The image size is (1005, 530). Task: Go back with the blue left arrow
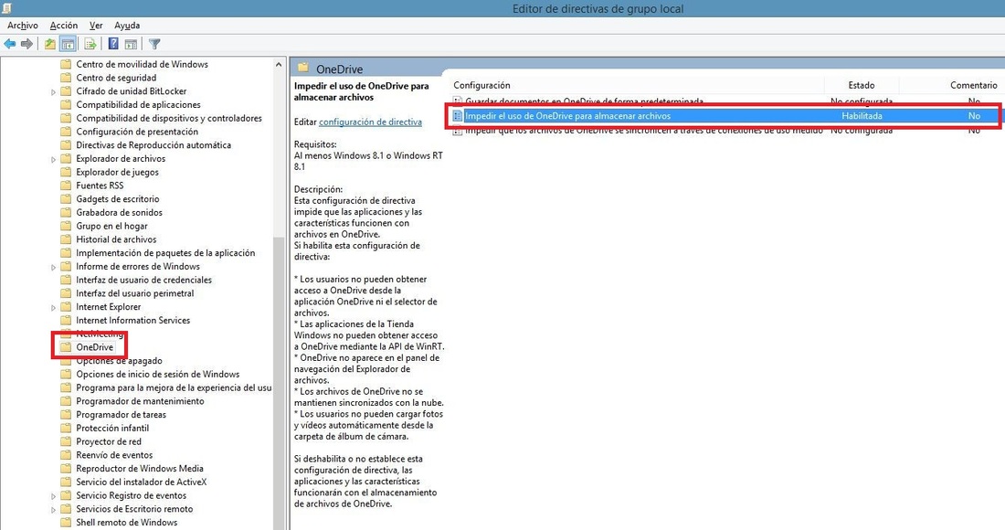[x=10, y=44]
